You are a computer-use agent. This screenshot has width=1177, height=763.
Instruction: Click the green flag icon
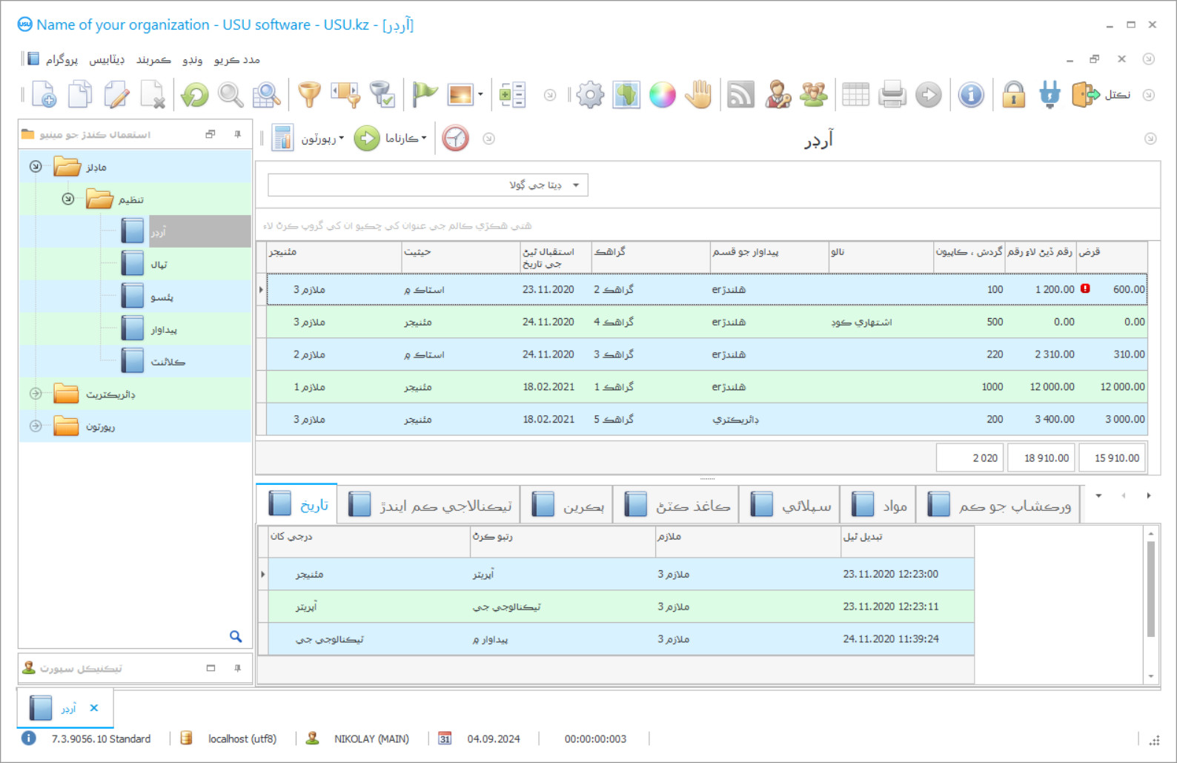tap(425, 95)
